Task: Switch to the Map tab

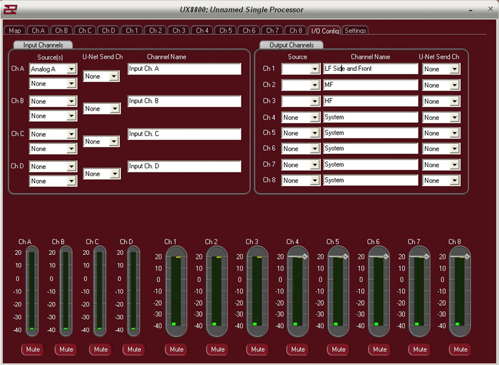Action: coord(15,31)
